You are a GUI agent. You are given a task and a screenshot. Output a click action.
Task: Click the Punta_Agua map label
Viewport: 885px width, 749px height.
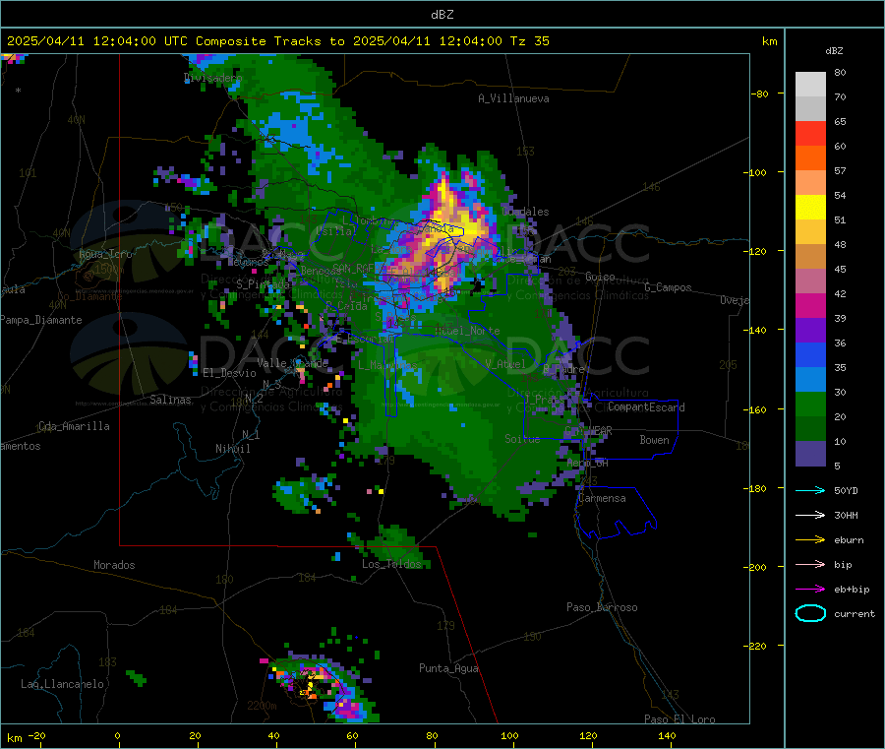[x=448, y=668]
